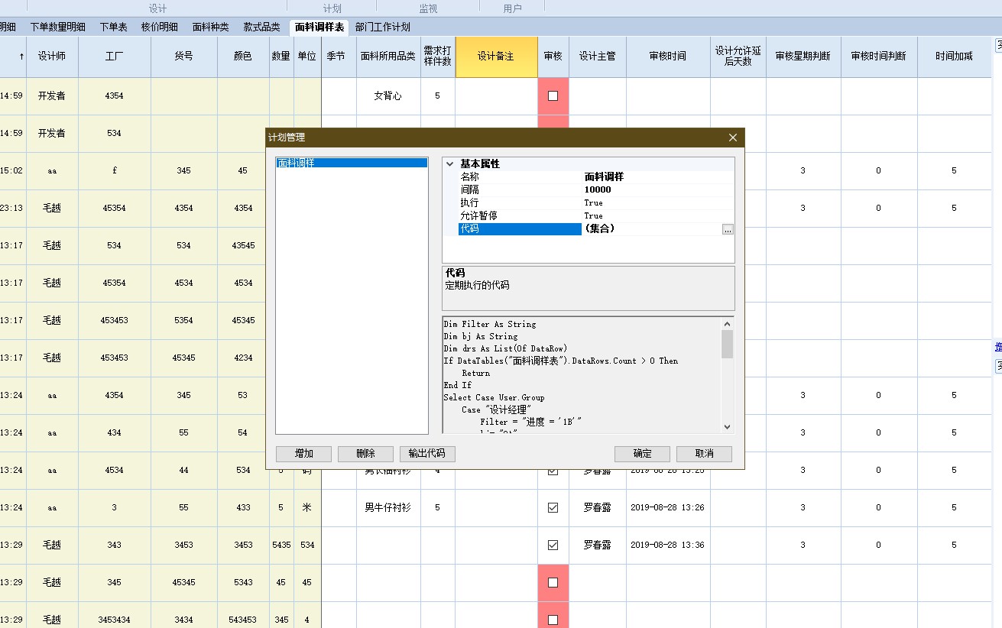
Task: Select the factory cell f
Action: coord(115,170)
